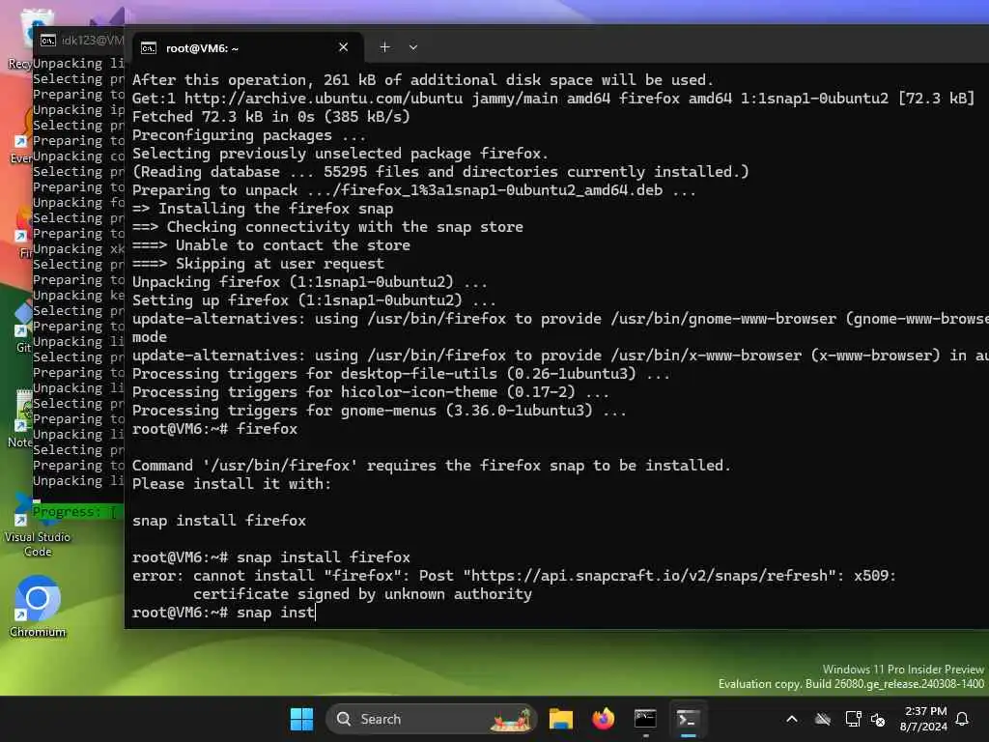Click the current prompt 'snap inst' line
The width and height of the screenshot is (989, 742).
(x=223, y=613)
